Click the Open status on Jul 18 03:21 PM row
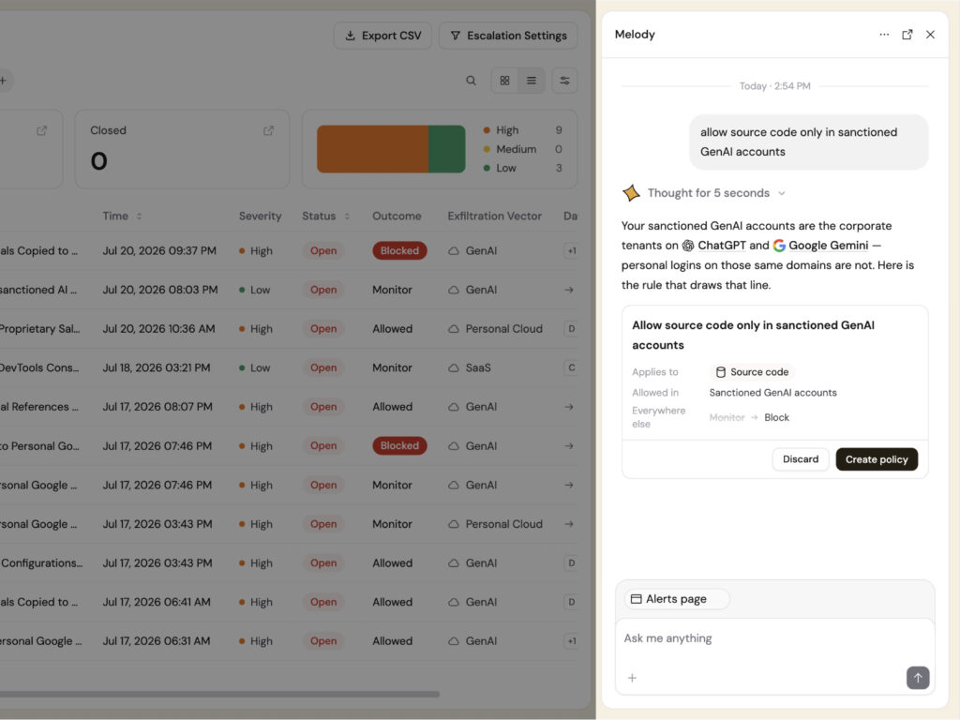 point(323,367)
